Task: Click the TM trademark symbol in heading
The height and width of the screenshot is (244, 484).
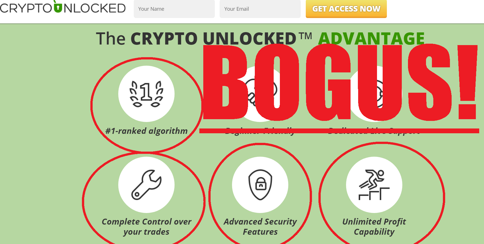Action: pyautogui.click(x=305, y=36)
